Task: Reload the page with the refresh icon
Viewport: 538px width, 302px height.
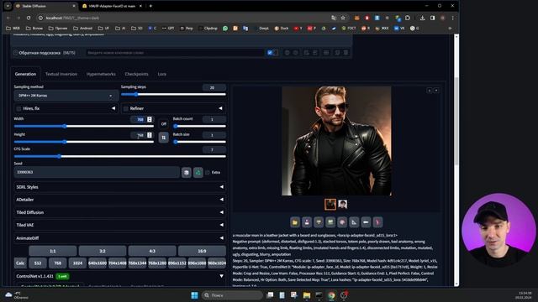Action: coord(29,18)
